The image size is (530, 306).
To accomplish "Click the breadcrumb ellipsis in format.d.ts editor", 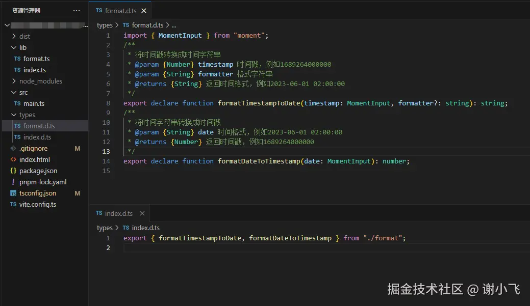I will (x=174, y=25).
